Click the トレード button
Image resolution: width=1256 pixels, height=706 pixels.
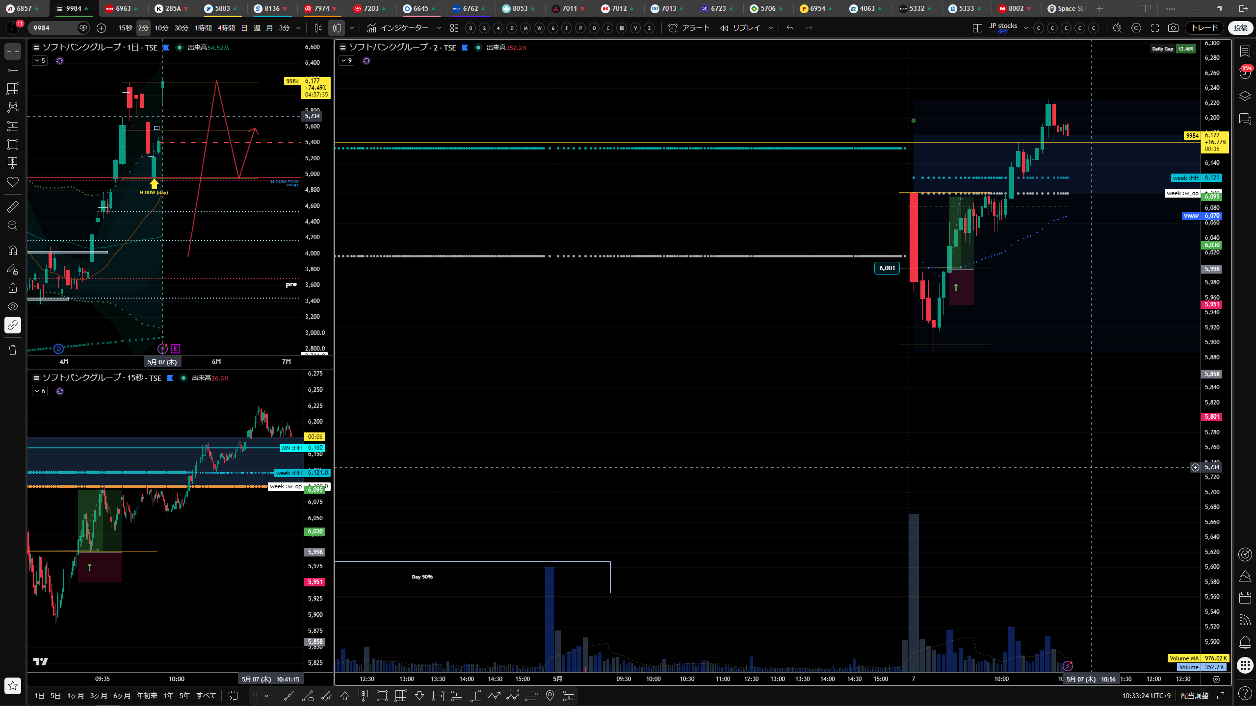click(1204, 28)
